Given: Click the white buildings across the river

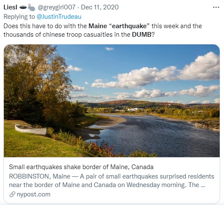Looking at the screenshot, I should pyautogui.click(x=134, y=109).
